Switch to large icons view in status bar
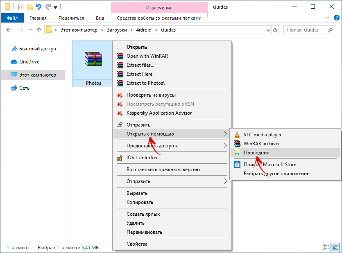Screen dimensions: 342x253 [335, 248]
